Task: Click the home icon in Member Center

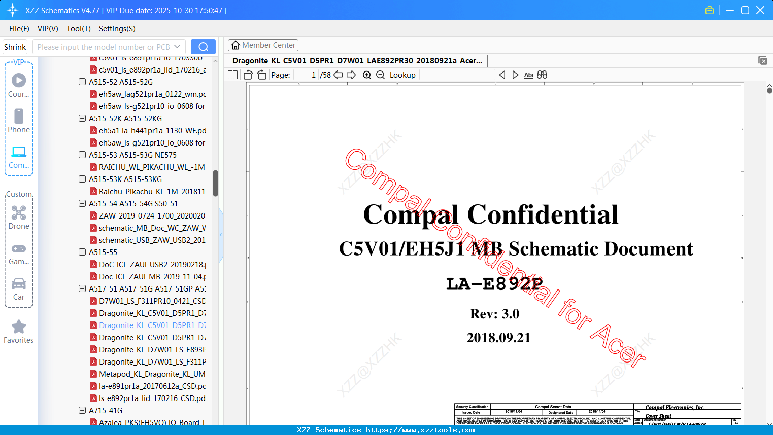Action: (x=236, y=45)
